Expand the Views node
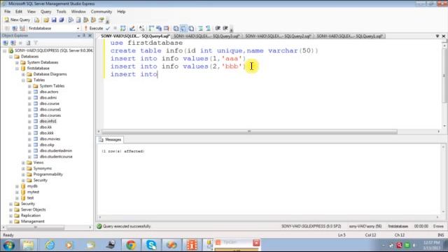Viewport: 448px width, 252px height. [23, 163]
